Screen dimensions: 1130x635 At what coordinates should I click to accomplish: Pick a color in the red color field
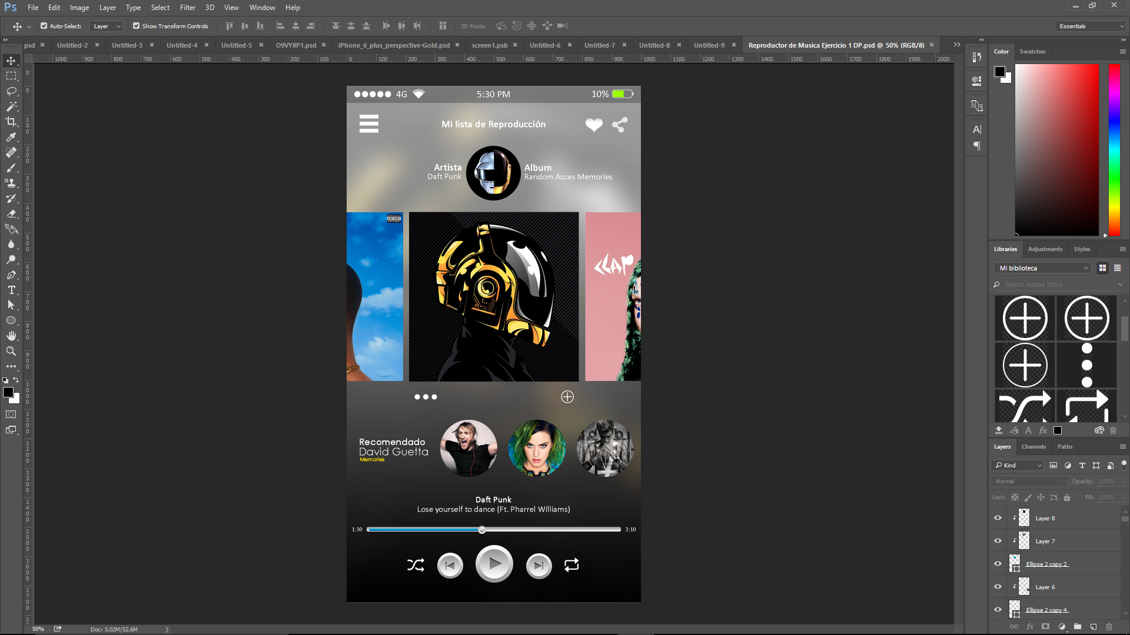point(1057,151)
